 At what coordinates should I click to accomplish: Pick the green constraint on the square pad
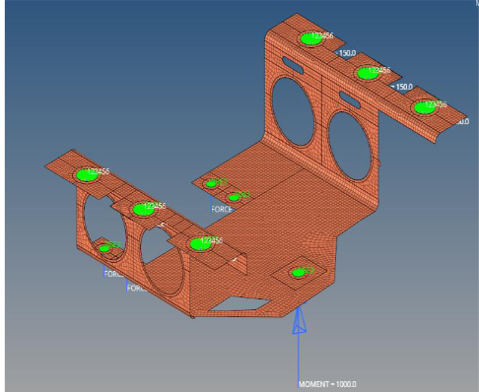(299, 273)
